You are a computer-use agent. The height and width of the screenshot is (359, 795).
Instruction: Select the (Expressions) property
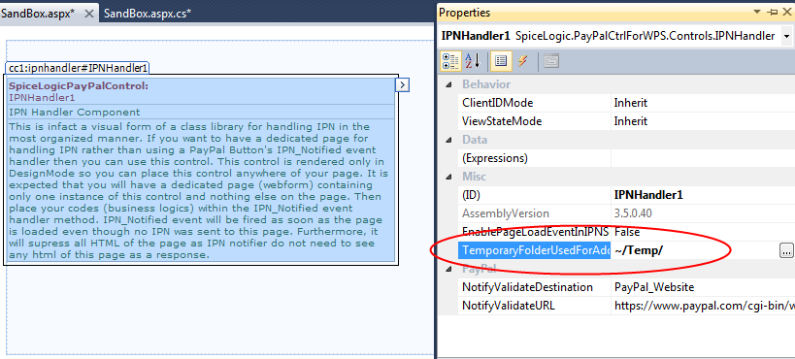click(535, 158)
